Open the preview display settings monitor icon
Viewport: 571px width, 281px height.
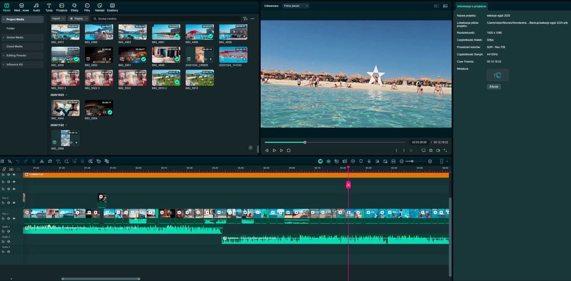click(x=424, y=150)
